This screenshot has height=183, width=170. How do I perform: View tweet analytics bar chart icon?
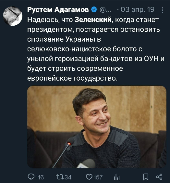point(117,177)
